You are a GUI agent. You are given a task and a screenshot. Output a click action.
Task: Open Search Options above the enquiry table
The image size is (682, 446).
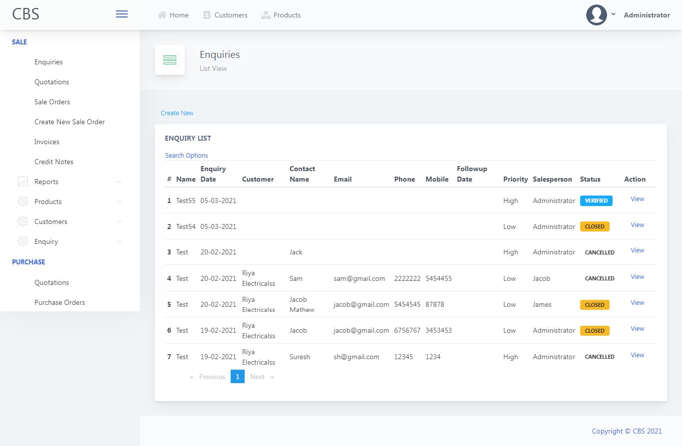click(x=187, y=156)
